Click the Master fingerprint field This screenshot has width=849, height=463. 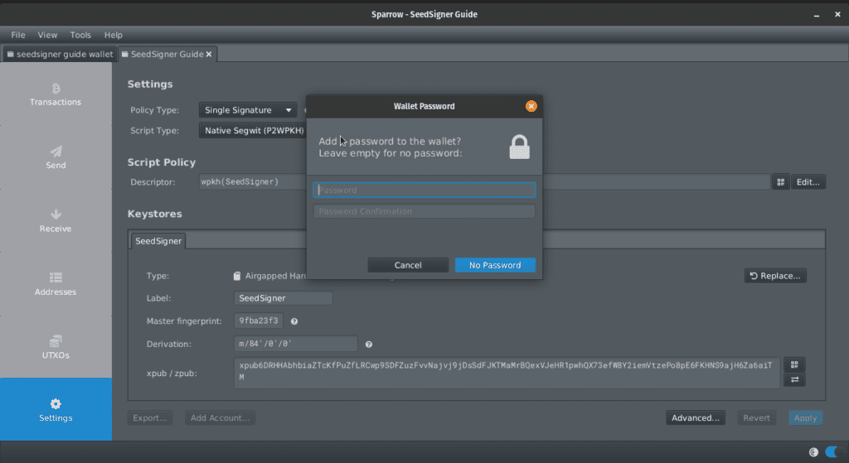click(x=259, y=321)
